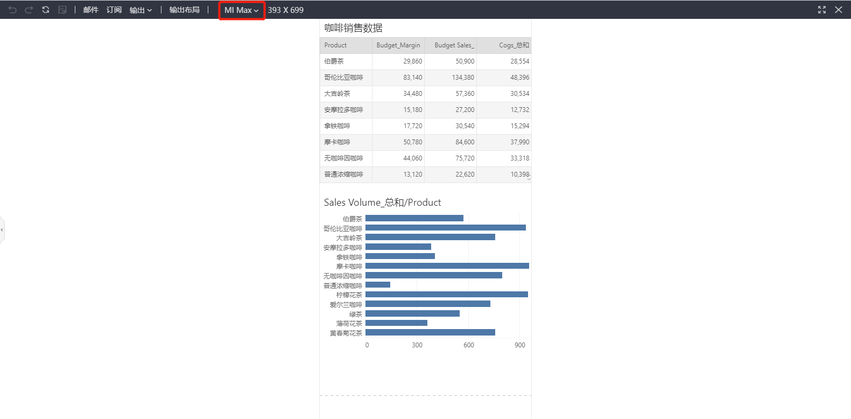Click the Budget Sales_ column header

tap(451, 45)
